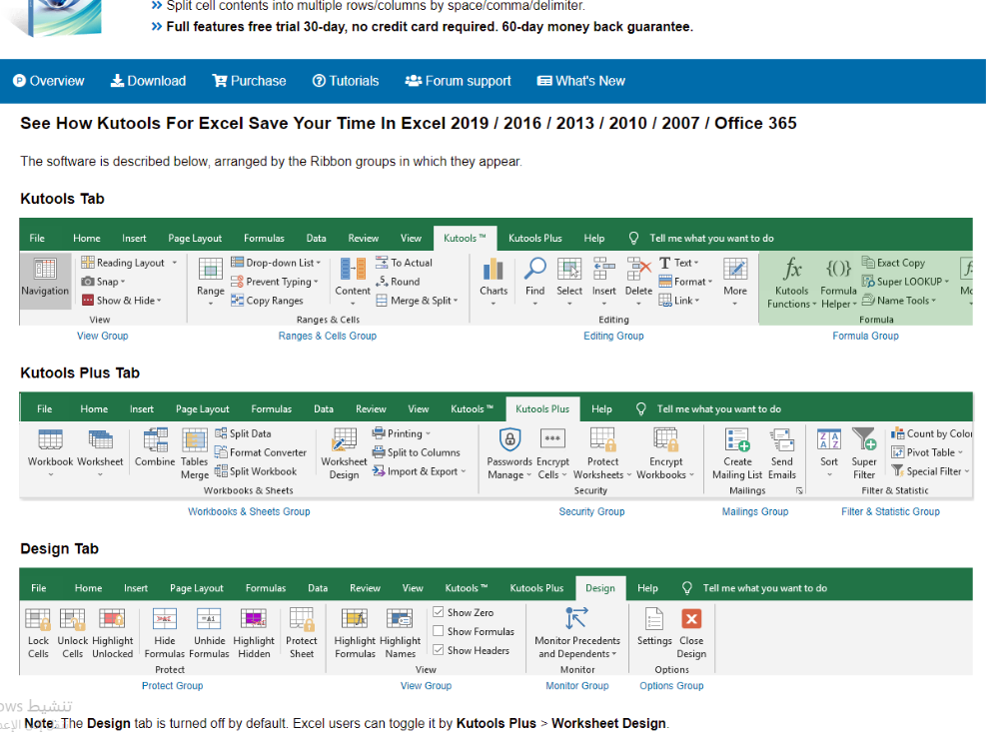Open Forum support in blue navbar
The image size is (999, 746).
pyautogui.click(x=459, y=81)
